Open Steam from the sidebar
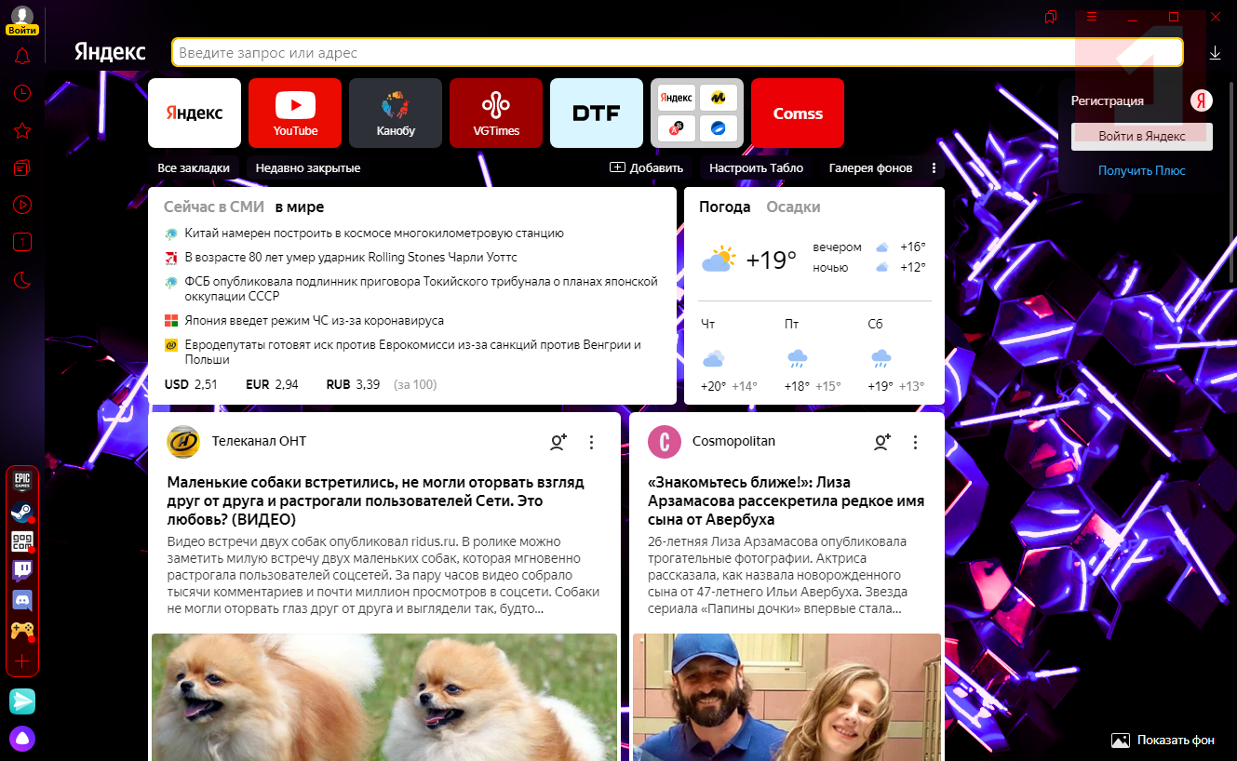Viewport: 1237px width, 761px height. [x=21, y=512]
